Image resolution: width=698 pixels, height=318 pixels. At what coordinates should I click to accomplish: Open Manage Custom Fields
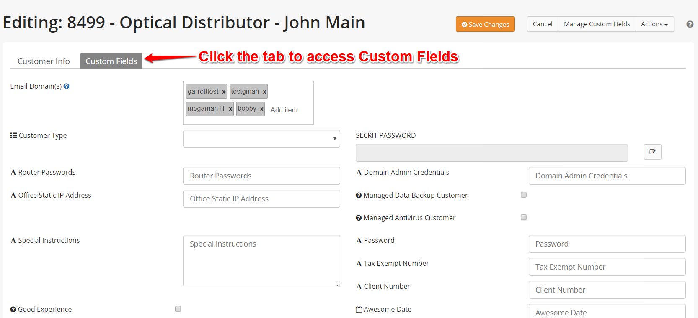coord(597,24)
